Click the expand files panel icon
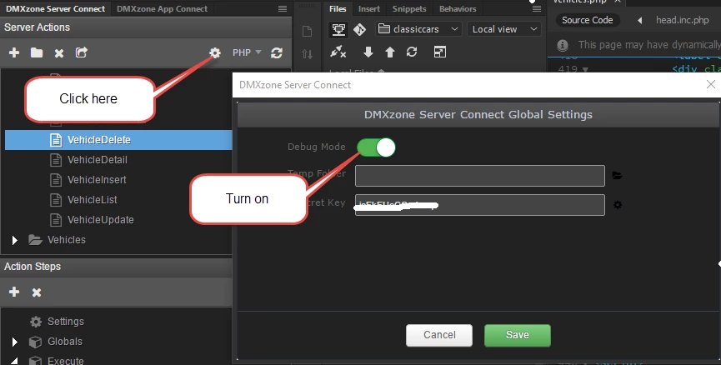The image size is (721, 365). (439, 52)
